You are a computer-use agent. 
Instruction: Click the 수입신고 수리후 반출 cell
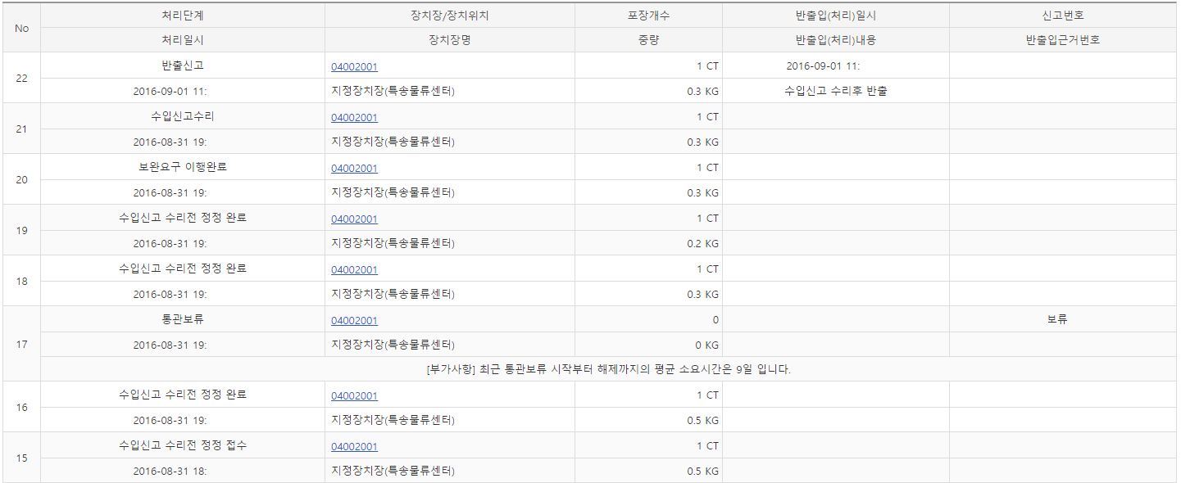tap(835, 91)
